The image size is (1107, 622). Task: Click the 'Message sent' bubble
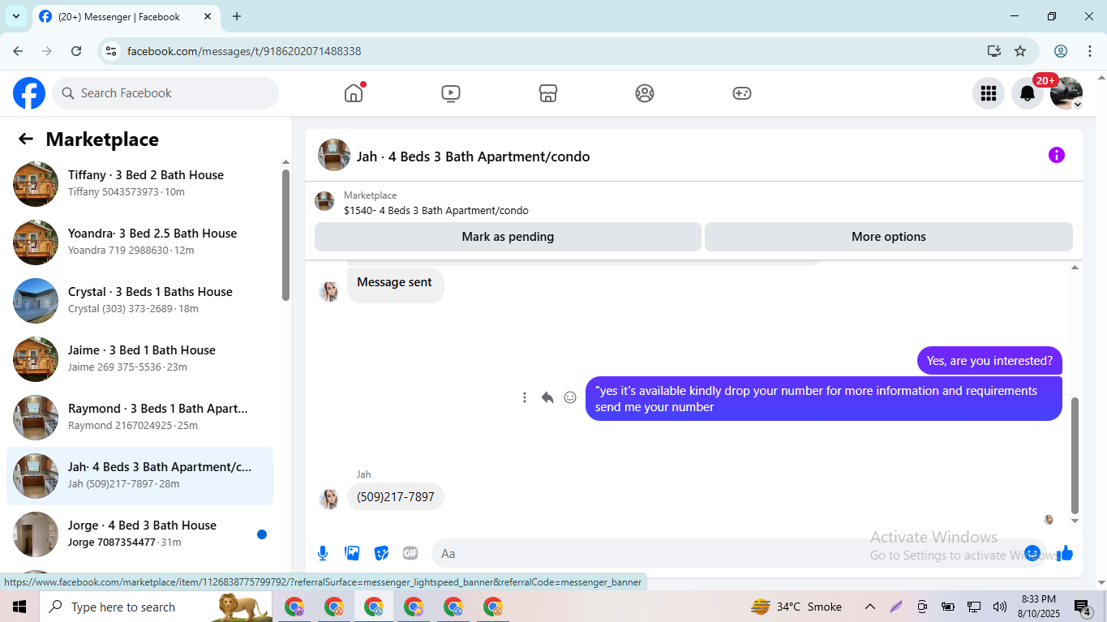tap(395, 285)
